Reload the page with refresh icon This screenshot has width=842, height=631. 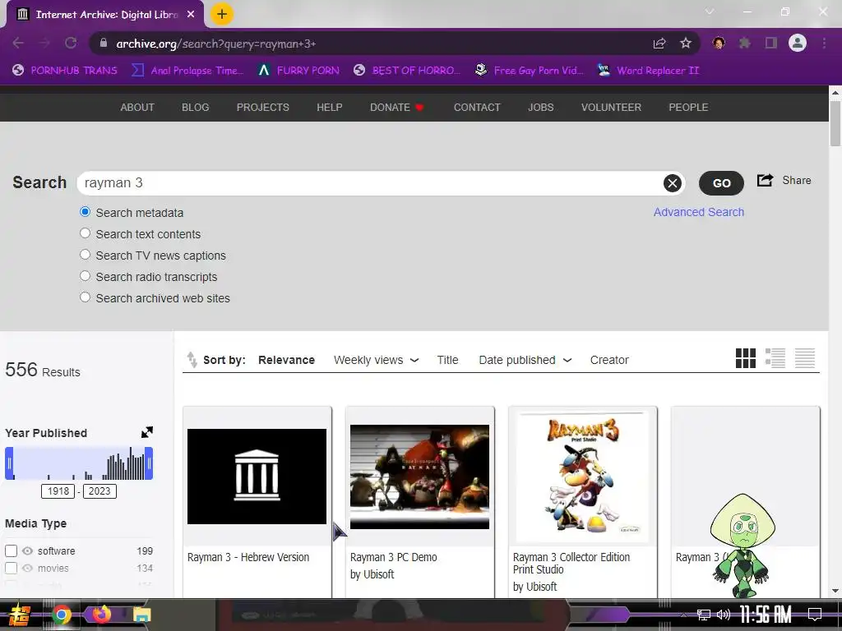[71, 43]
